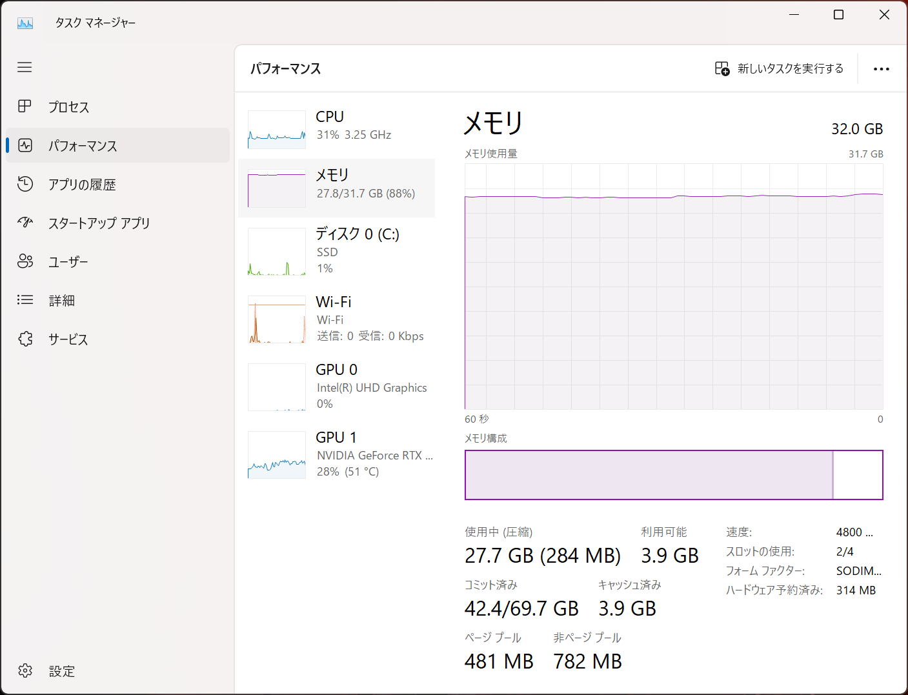Click the memory usage history graph
The width and height of the screenshot is (908, 695).
(x=673, y=287)
